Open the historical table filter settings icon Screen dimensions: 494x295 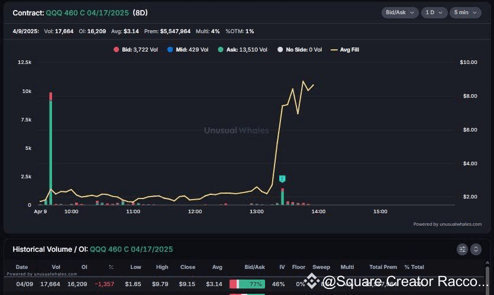(462, 249)
